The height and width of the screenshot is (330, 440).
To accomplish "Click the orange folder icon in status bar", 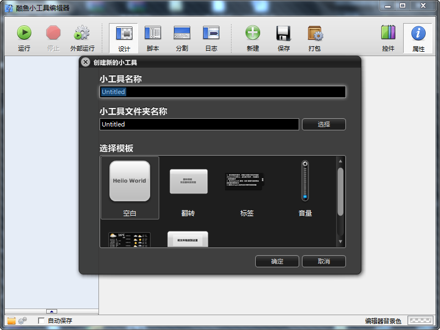I will [x=11, y=321].
